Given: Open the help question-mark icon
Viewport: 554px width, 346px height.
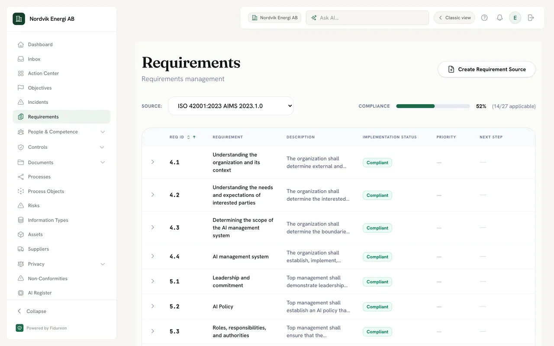Looking at the screenshot, I should tap(484, 18).
